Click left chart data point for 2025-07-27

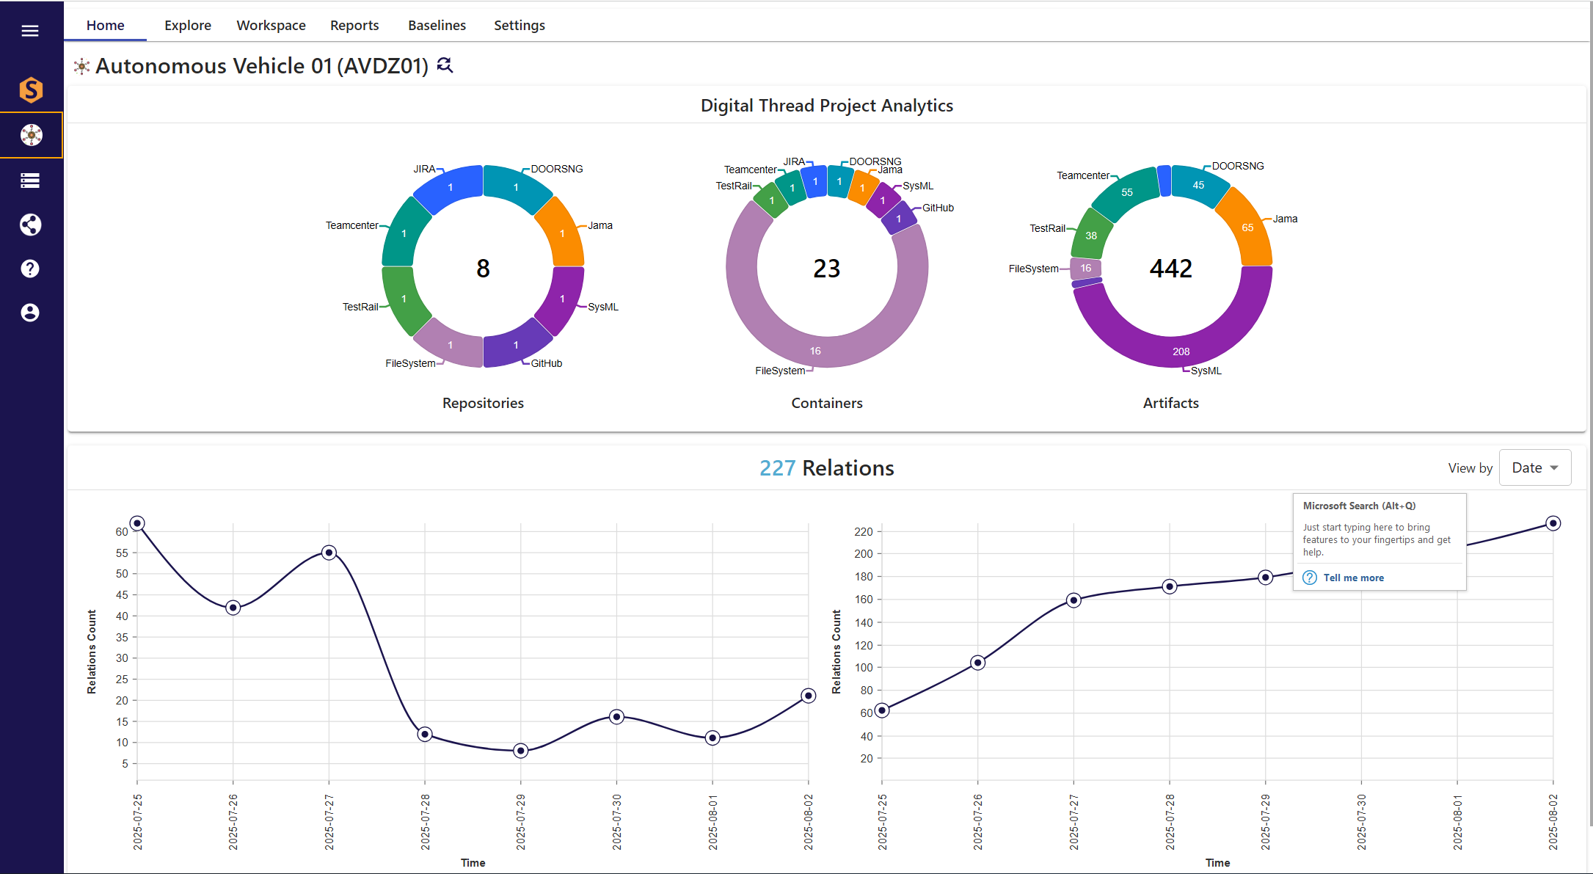(x=329, y=553)
